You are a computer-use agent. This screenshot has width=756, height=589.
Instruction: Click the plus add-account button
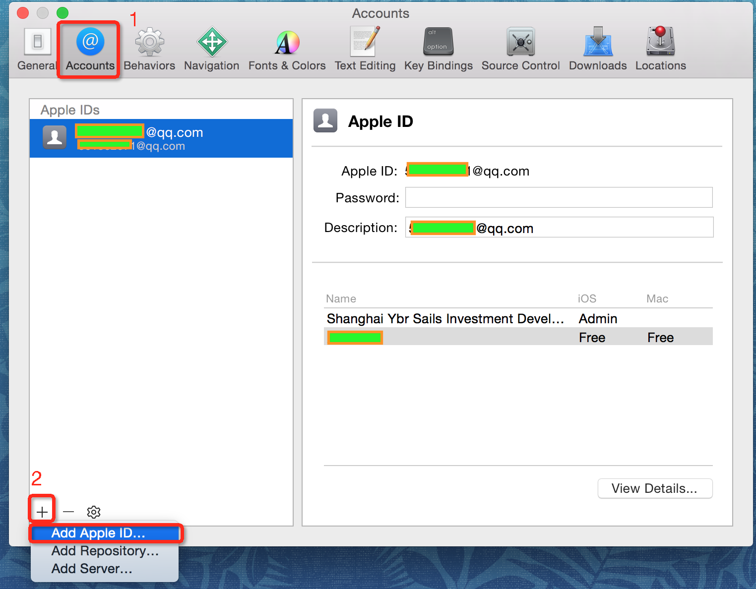tap(42, 512)
